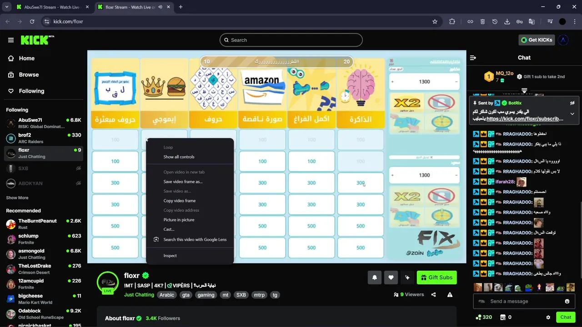Click the link extension icon in toolbar
Image resolution: width=582 pixels, height=327 pixels.
[470, 21]
